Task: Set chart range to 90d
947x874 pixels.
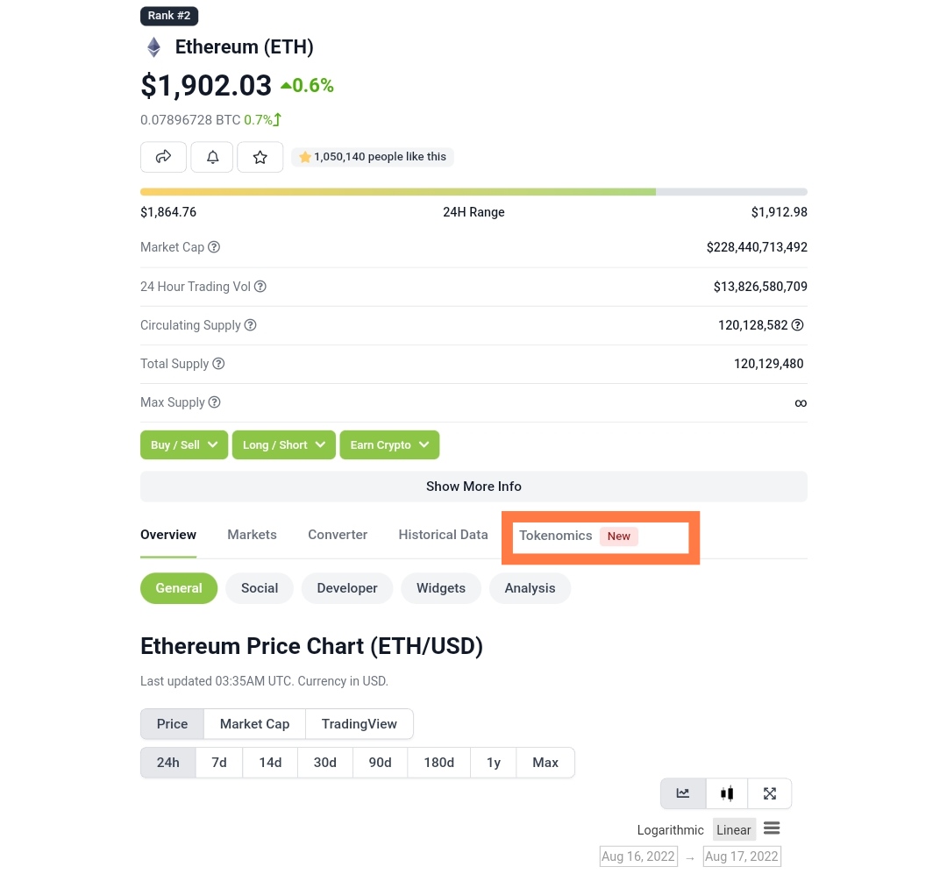Action: point(380,763)
